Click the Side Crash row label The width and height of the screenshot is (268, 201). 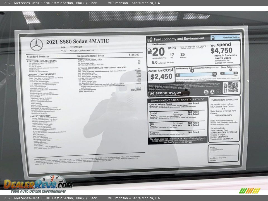[153, 125]
